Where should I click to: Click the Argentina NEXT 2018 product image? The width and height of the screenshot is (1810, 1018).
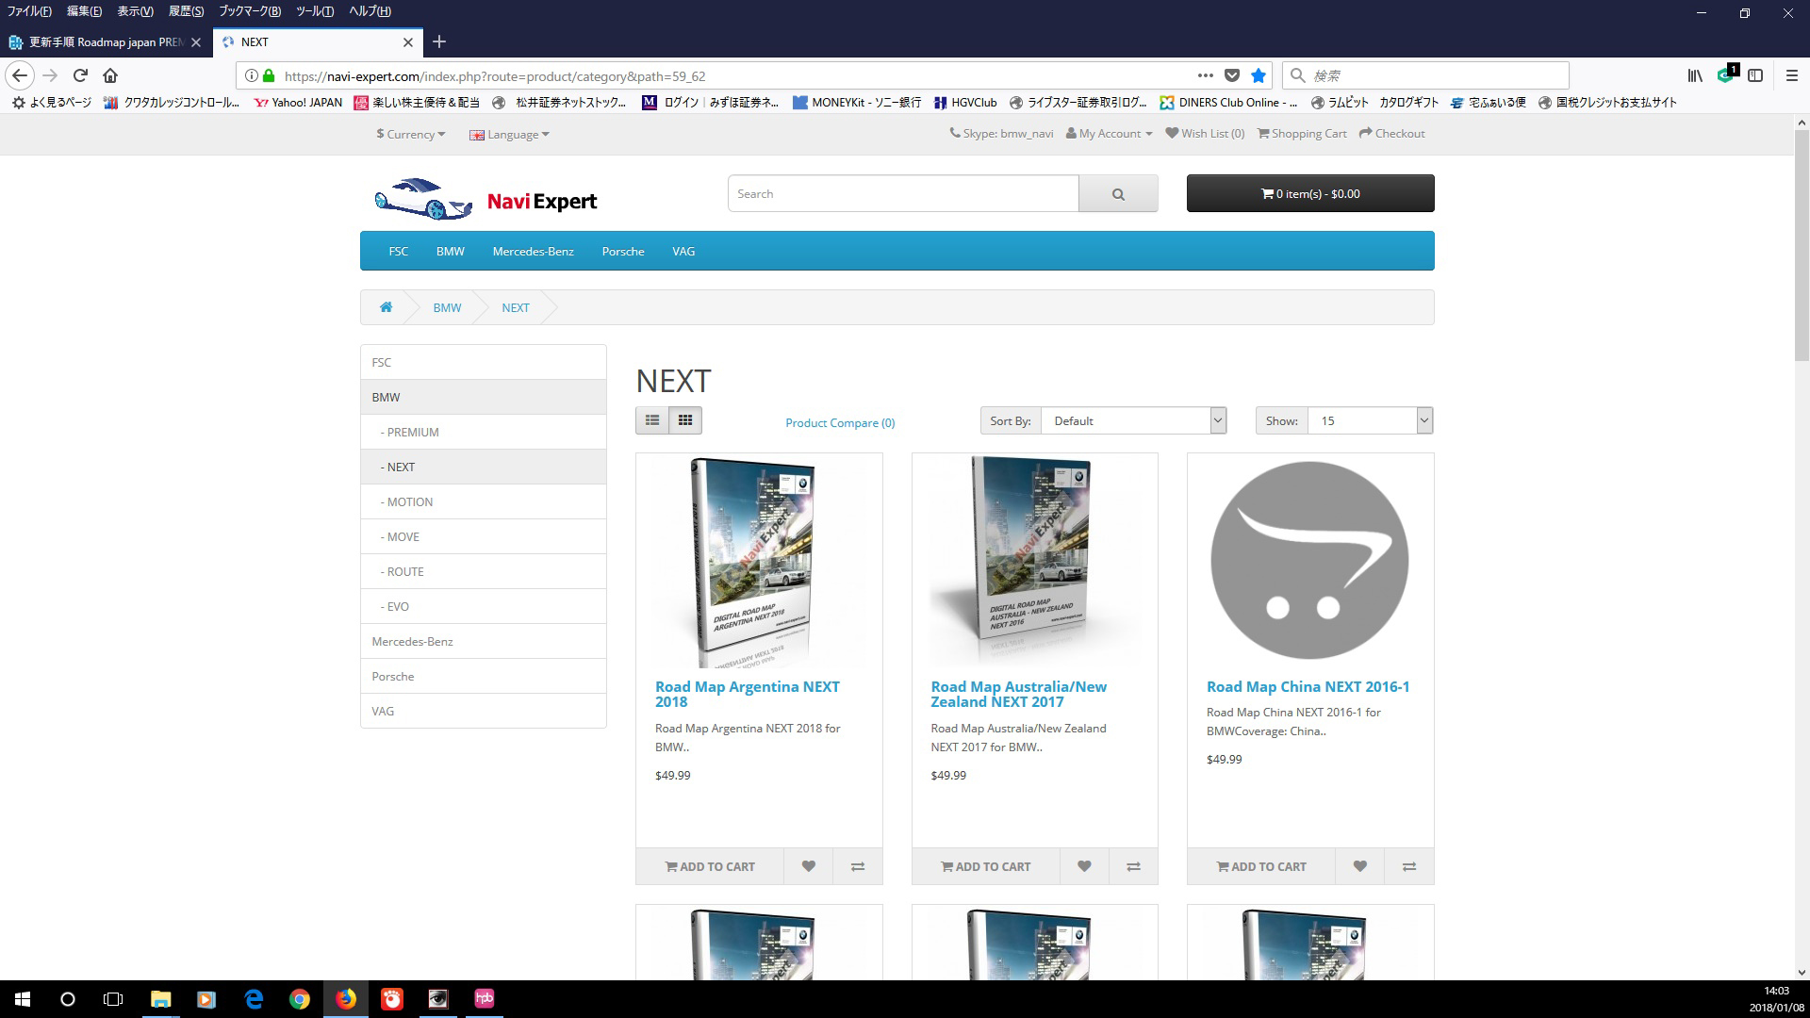click(759, 562)
